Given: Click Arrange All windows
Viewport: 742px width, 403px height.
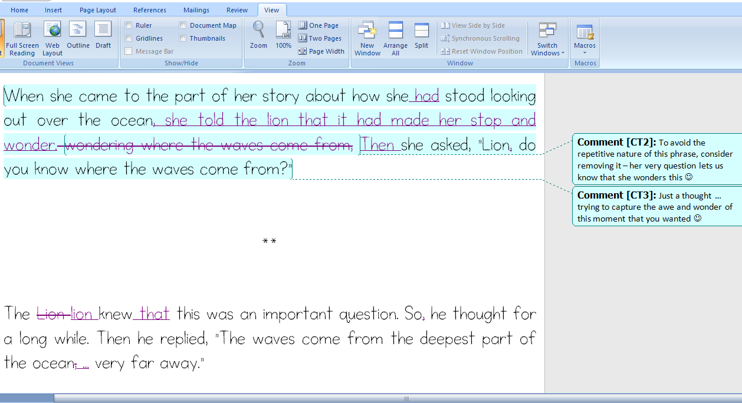Looking at the screenshot, I should (395, 38).
